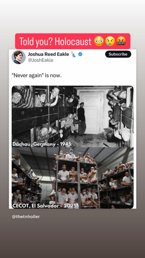Tap the cursing angry face emoji
The image size is (145, 258).
pyautogui.click(x=121, y=41)
